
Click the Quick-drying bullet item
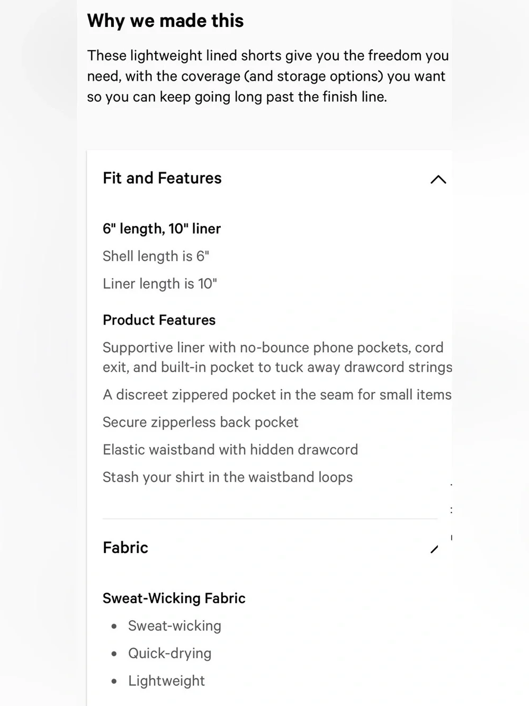click(169, 654)
